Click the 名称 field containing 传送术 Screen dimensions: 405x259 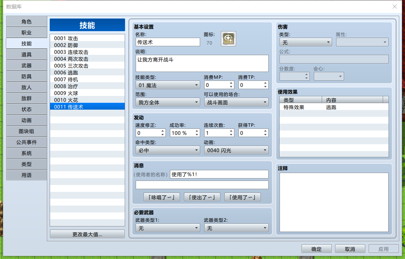(168, 42)
